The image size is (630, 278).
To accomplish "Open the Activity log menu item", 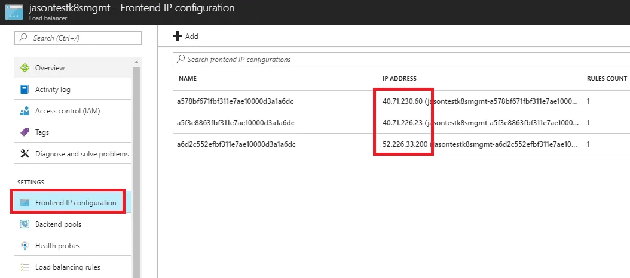I will (x=73, y=89).
